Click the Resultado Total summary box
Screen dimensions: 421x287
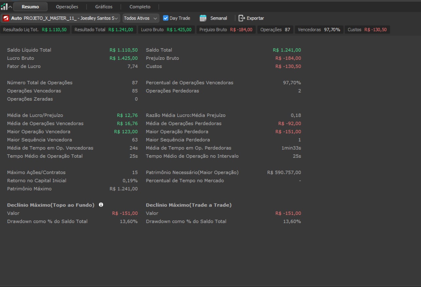tap(104, 30)
